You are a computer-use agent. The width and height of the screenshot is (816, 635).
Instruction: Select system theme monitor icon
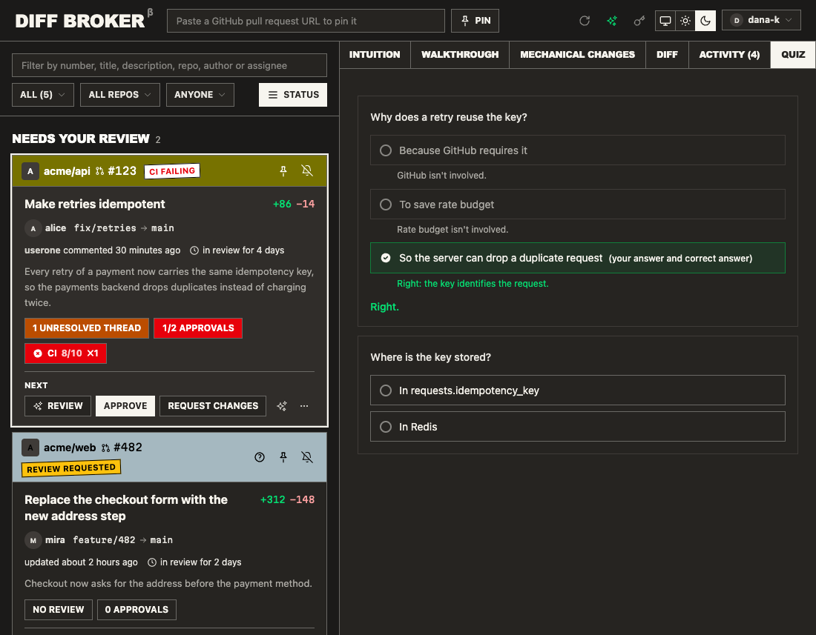click(x=665, y=21)
